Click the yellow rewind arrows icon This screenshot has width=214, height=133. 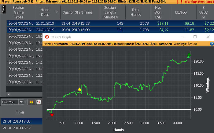pyautogui.click(x=31, y=102)
